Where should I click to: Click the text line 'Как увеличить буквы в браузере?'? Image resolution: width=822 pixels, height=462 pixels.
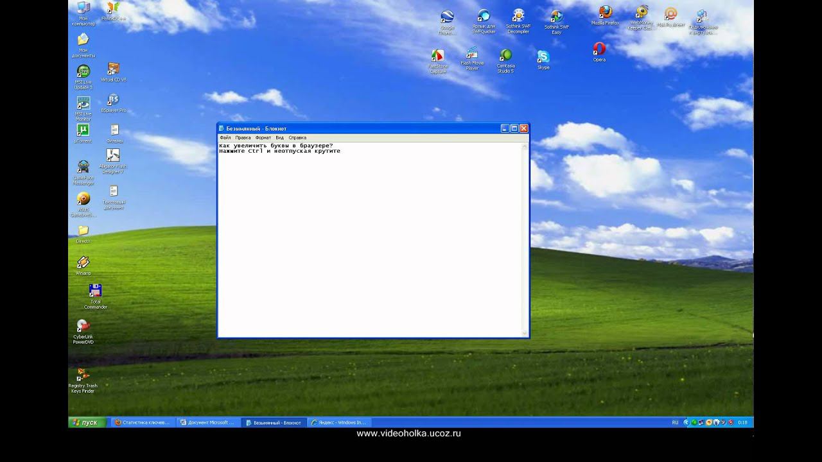pyautogui.click(x=276, y=146)
